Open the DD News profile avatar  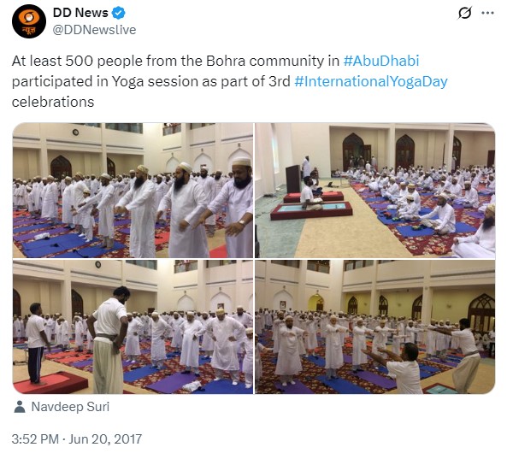(29, 21)
